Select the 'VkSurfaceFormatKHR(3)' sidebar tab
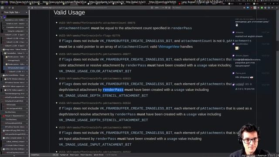The height and width of the screenshot is (157, 279). click(15, 101)
